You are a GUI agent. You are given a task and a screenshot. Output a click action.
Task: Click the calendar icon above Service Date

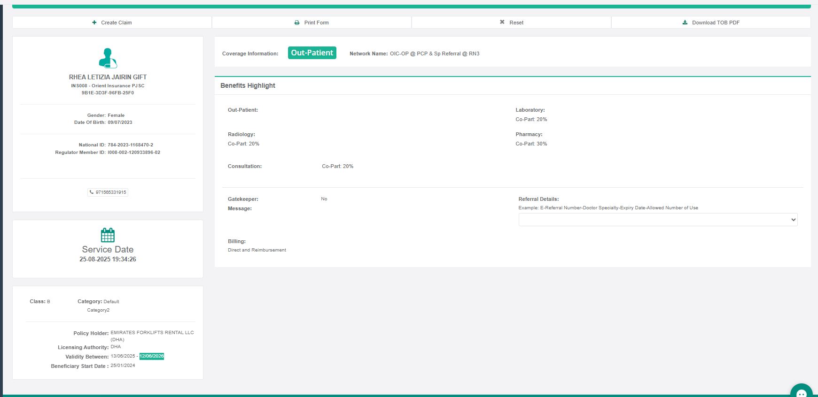108,235
